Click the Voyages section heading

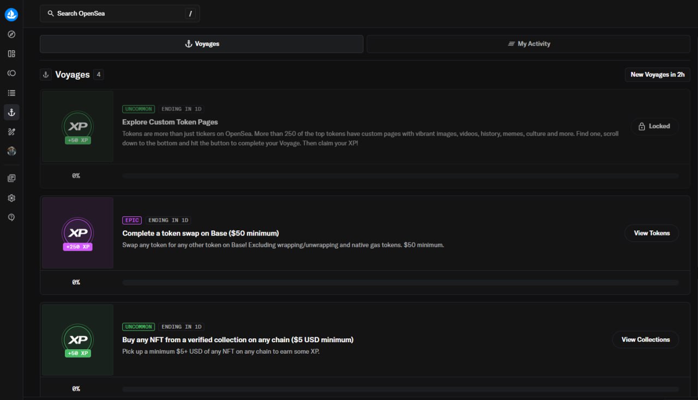pyautogui.click(x=73, y=75)
